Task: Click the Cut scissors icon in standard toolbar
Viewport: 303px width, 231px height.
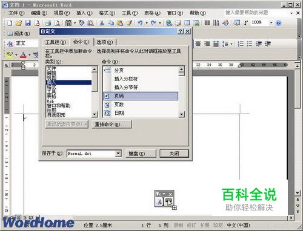Action: click(102, 23)
